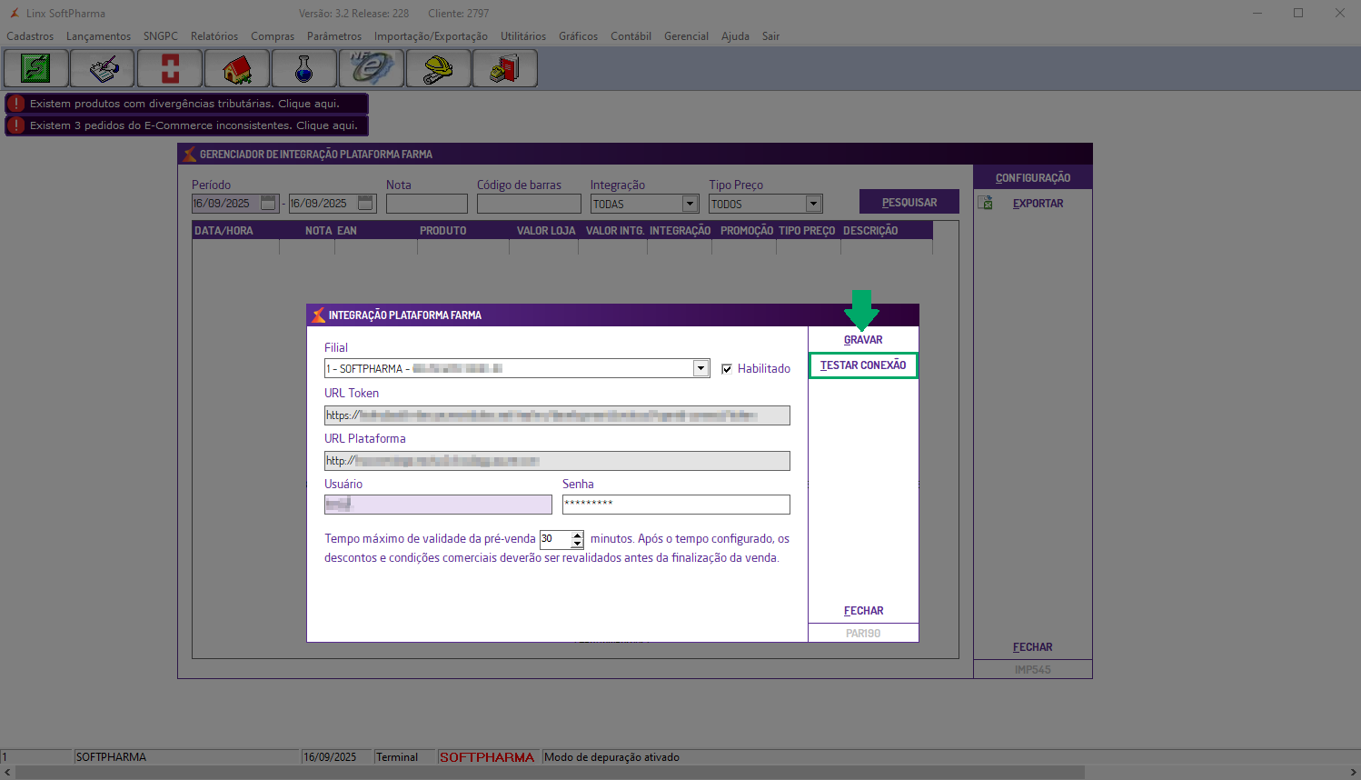
Task: Open the Relatórios menu
Action: [214, 36]
